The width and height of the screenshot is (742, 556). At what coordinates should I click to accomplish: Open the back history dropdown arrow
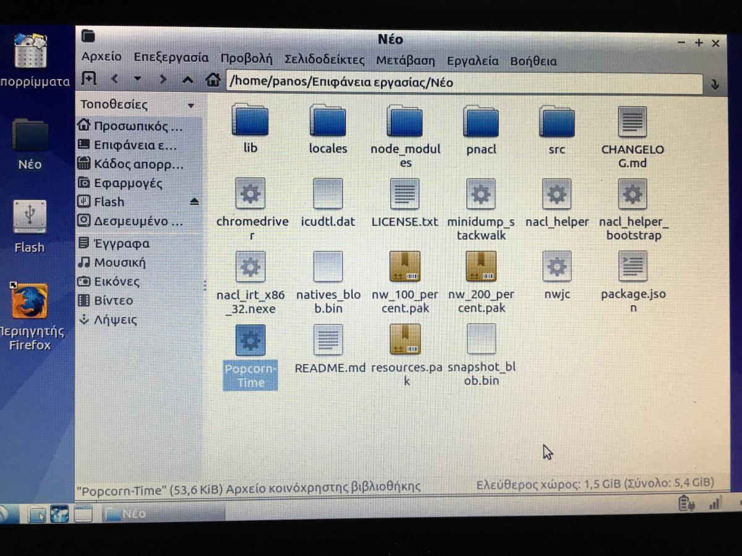(137, 79)
